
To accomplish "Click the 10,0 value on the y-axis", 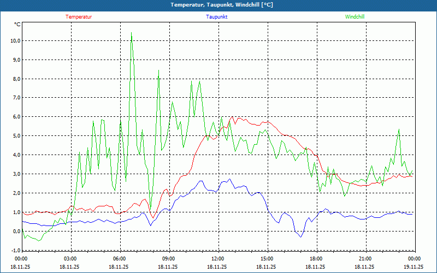I will pyautogui.click(x=15, y=41).
